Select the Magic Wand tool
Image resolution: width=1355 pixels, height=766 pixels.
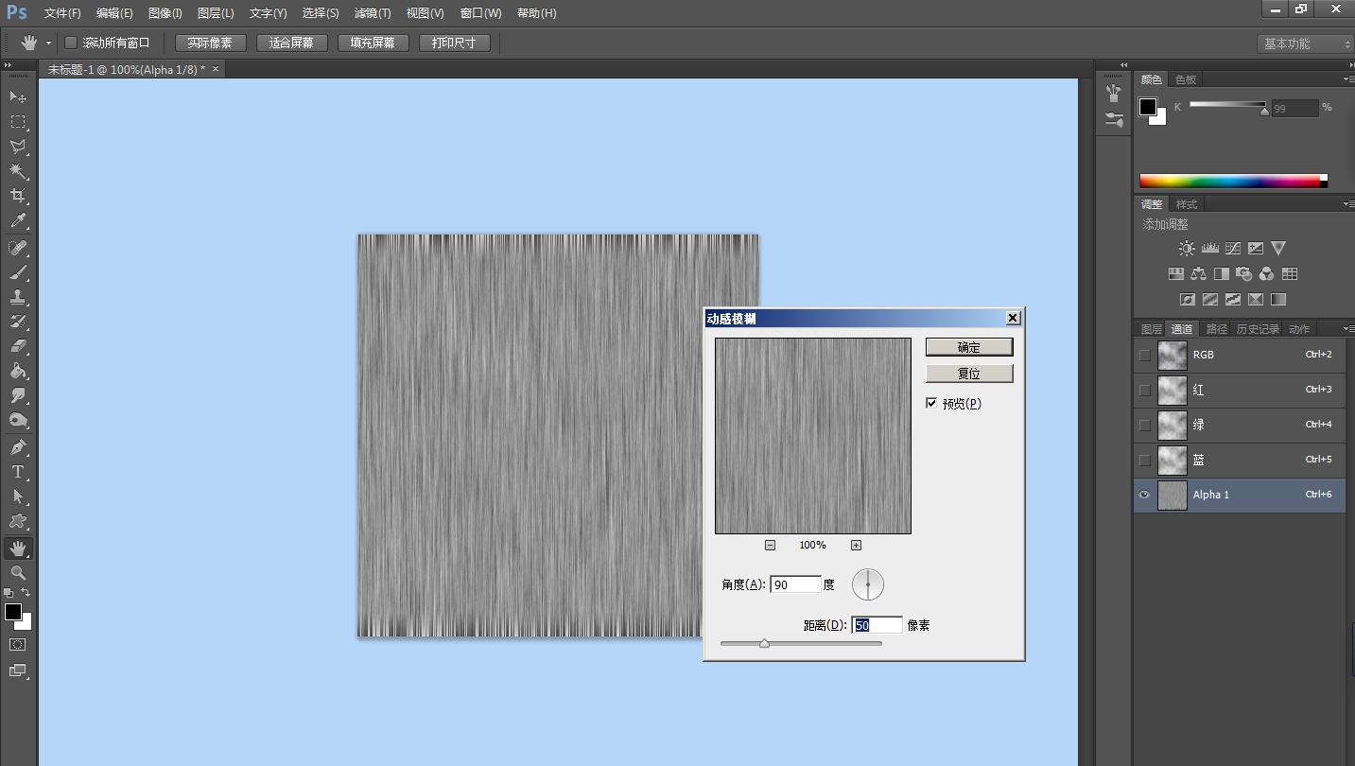click(18, 171)
